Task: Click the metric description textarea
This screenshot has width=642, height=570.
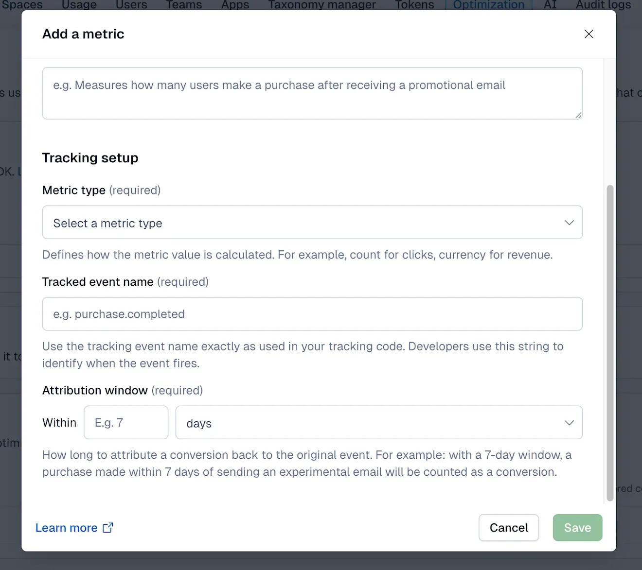Action: click(312, 93)
